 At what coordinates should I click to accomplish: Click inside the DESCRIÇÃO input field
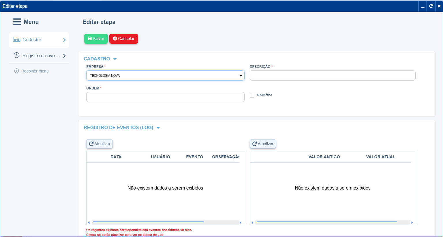point(332,75)
